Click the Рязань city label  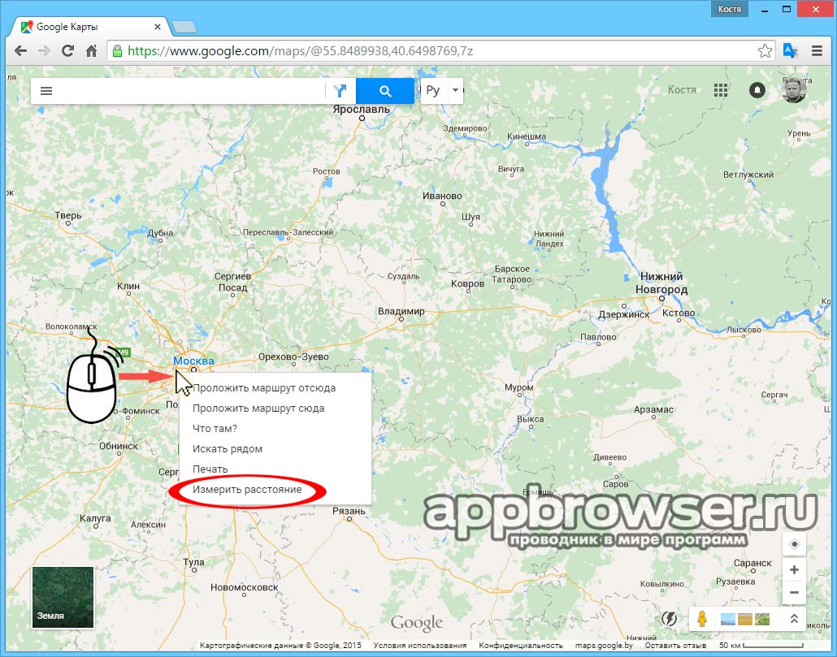pyautogui.click(x=349, y=511)
